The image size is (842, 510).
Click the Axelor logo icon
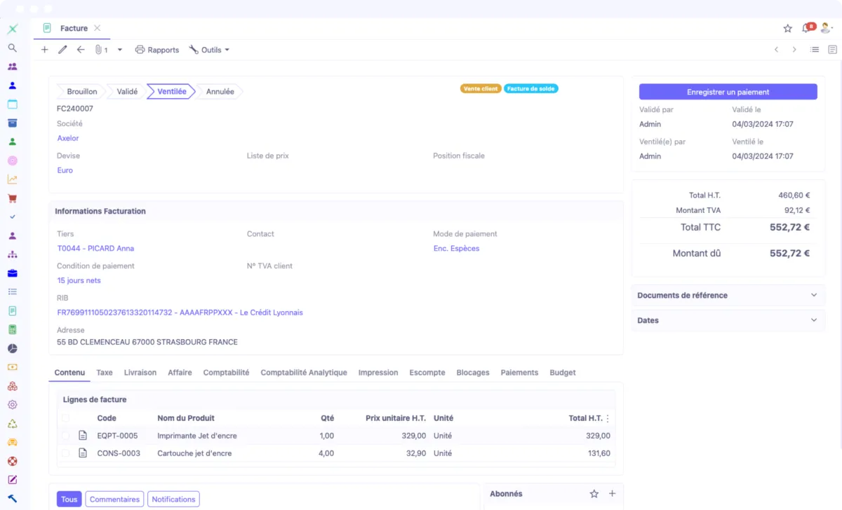[x=12, y=29]
